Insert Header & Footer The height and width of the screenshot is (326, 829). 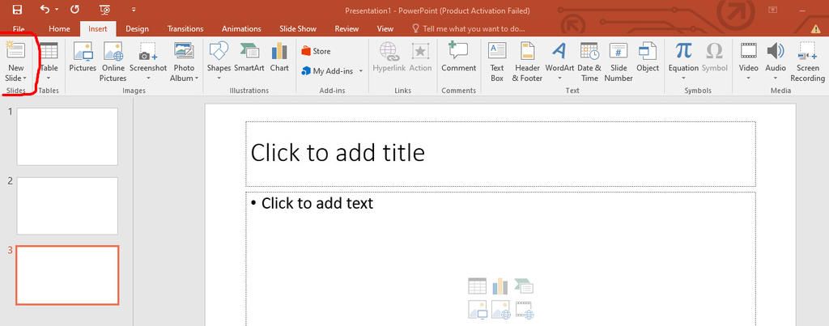(x=527, y=61)
